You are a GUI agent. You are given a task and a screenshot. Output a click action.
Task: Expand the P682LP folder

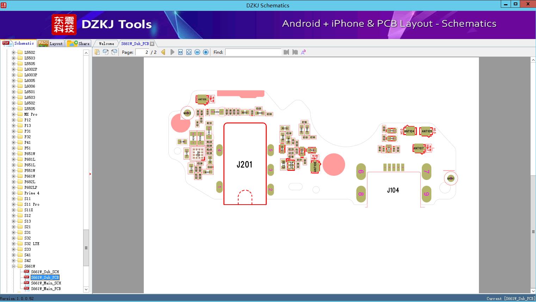14,187
